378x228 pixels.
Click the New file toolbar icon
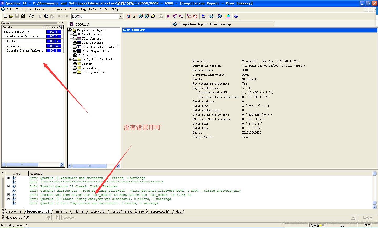5,16
